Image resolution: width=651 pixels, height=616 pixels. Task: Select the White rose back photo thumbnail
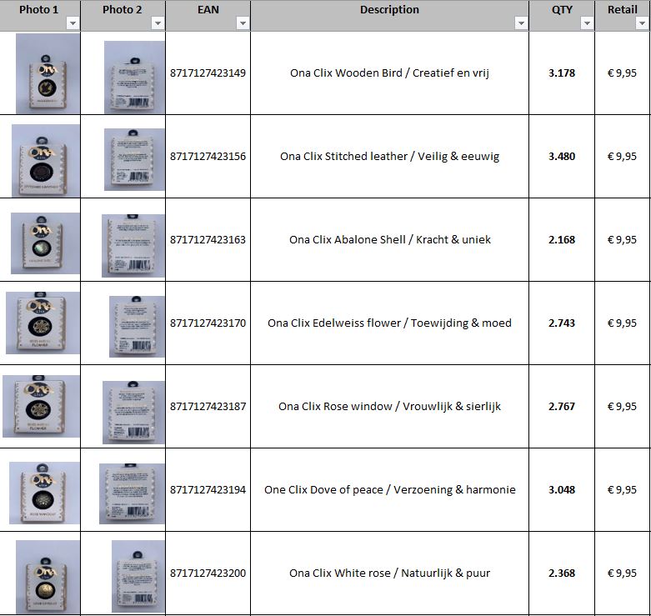point(138,577)
